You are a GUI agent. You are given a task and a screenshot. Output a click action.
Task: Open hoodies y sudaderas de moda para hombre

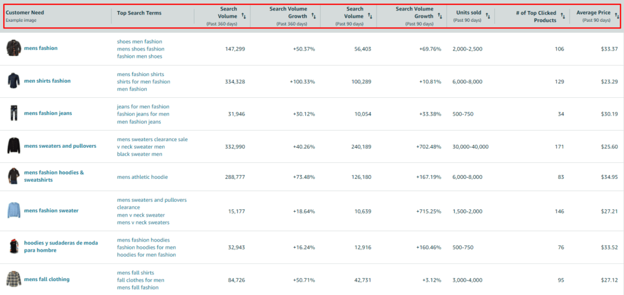click(61, 246)
